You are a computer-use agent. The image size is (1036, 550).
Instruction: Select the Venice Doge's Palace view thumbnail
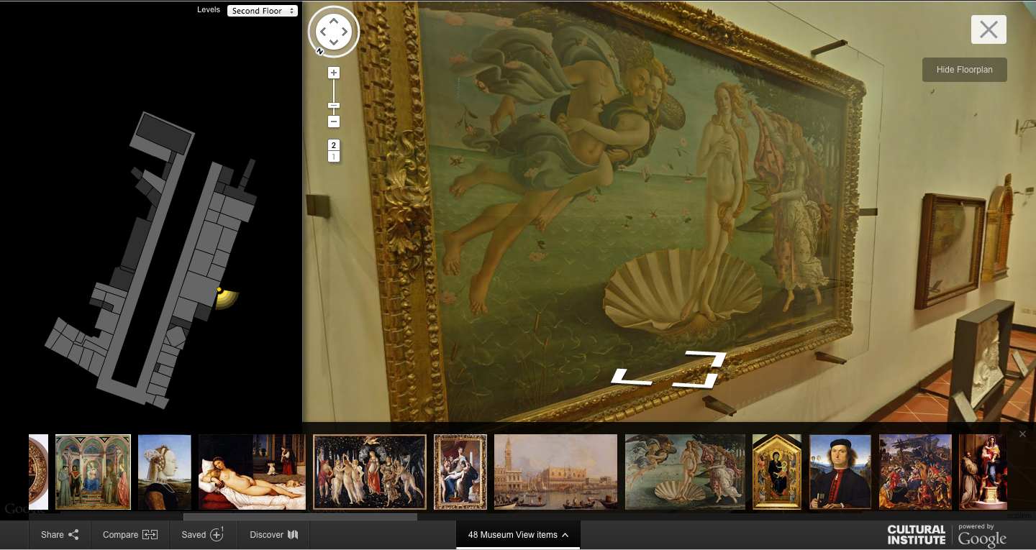555,472
